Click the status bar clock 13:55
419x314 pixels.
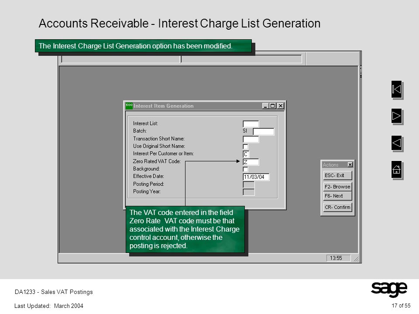point(338,258)
